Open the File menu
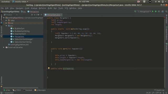Screen dimensions: 168x94 pyautogui.click(x=2, y=8)
